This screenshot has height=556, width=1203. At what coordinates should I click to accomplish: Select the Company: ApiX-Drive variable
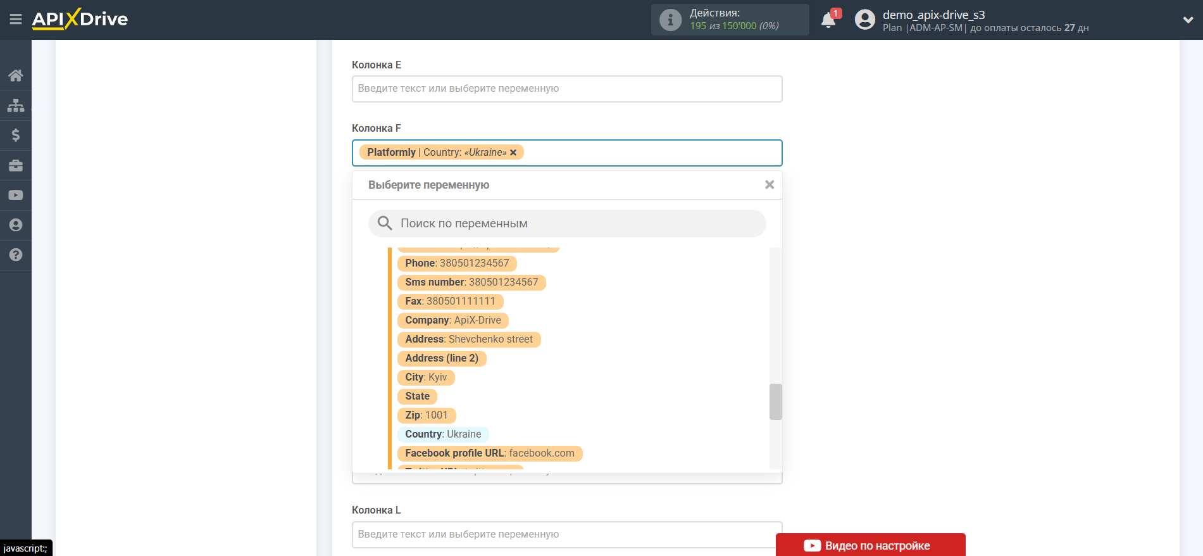pyautogui.click(x=452, y=320)
